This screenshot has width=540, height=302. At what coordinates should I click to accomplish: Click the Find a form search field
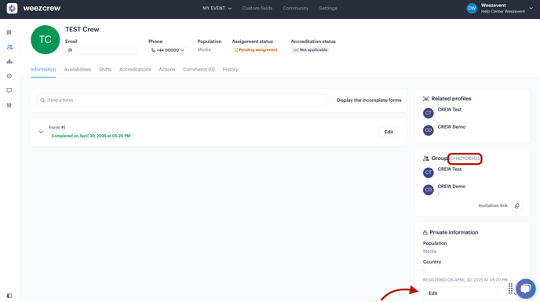click(x=181, y=100)
